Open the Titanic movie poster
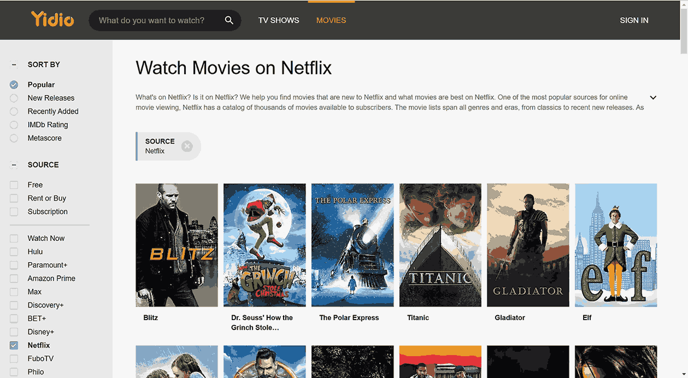 coord(440,245)
